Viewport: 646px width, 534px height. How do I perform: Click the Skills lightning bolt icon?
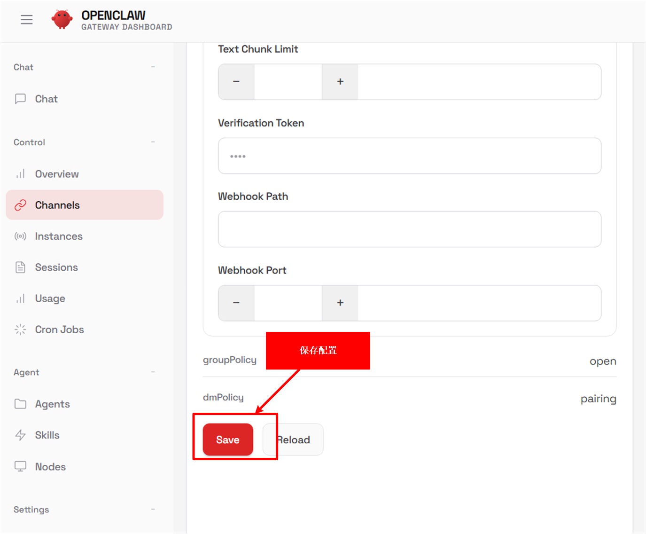point(20,435)
